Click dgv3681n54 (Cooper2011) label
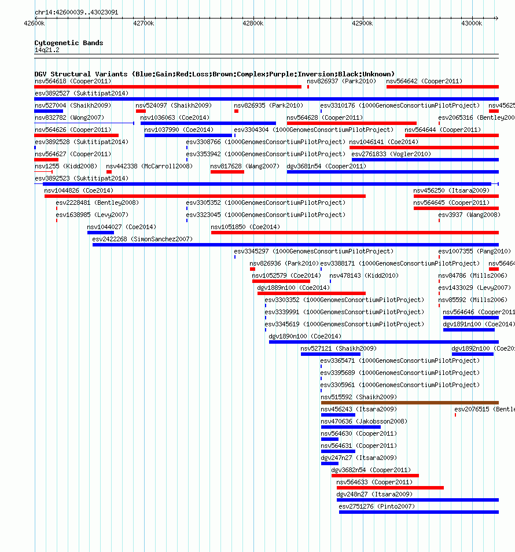515x552 pixels. point(326,166)
